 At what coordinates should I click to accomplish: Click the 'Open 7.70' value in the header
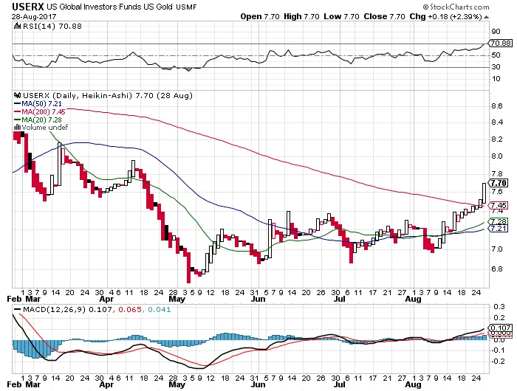(x=260, y=16)
